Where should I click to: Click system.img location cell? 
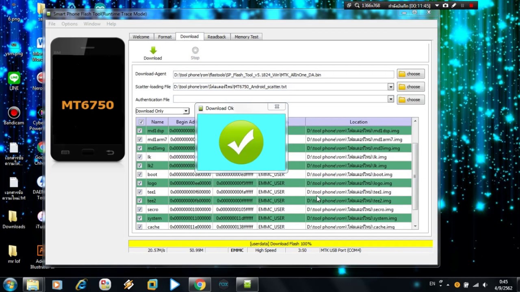358,218
